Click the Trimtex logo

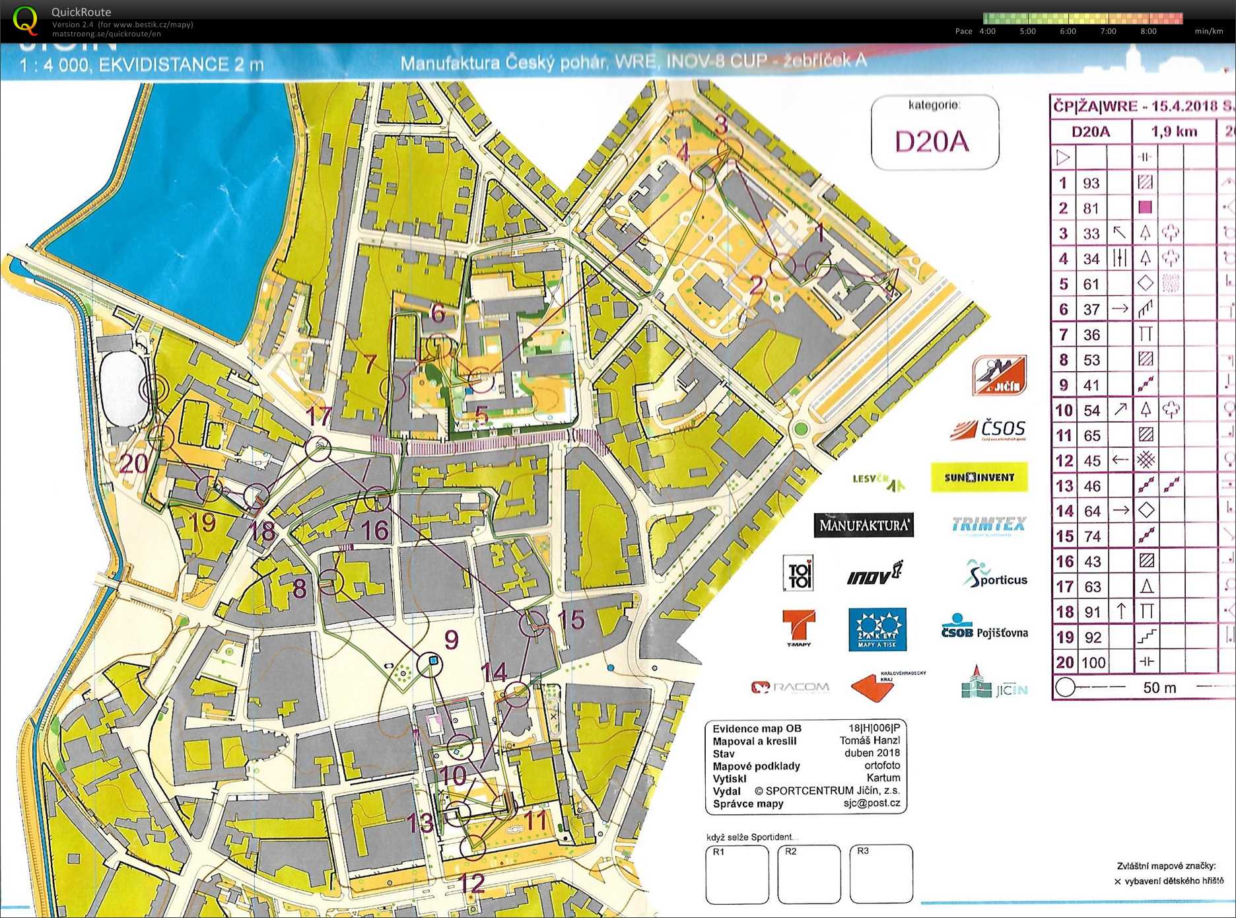point(988,525)
